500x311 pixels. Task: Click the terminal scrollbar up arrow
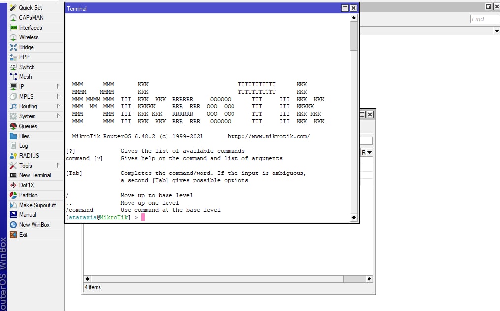click(353, 18)
